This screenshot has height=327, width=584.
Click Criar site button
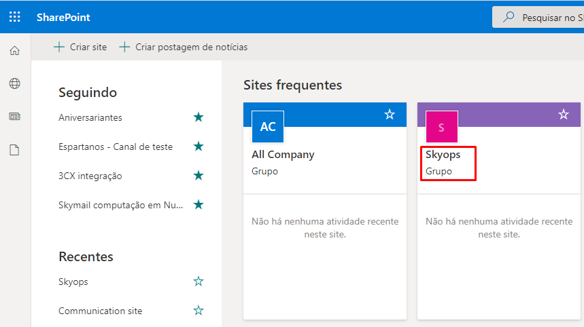point(80,47)
